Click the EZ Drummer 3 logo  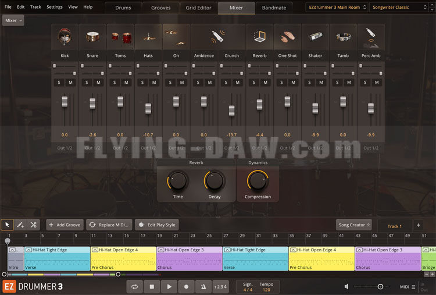(x=33, y=287)
